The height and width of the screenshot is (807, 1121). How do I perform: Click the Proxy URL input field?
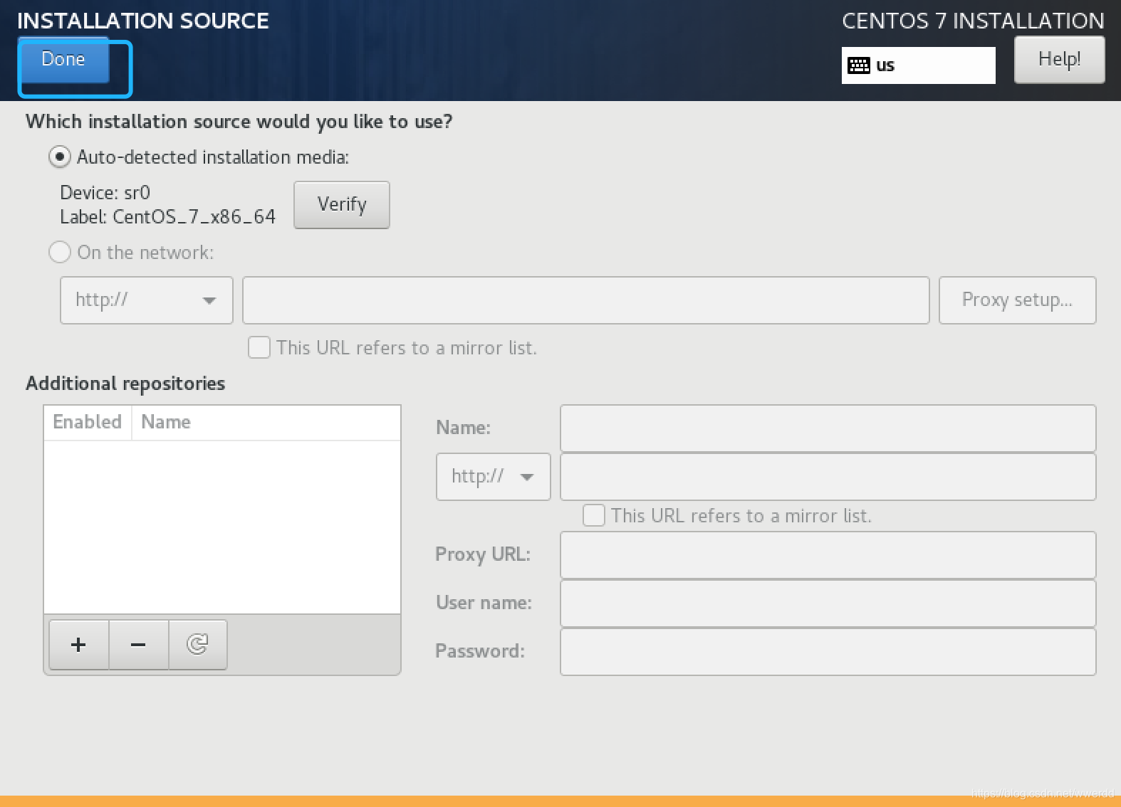tap(828, 555)
